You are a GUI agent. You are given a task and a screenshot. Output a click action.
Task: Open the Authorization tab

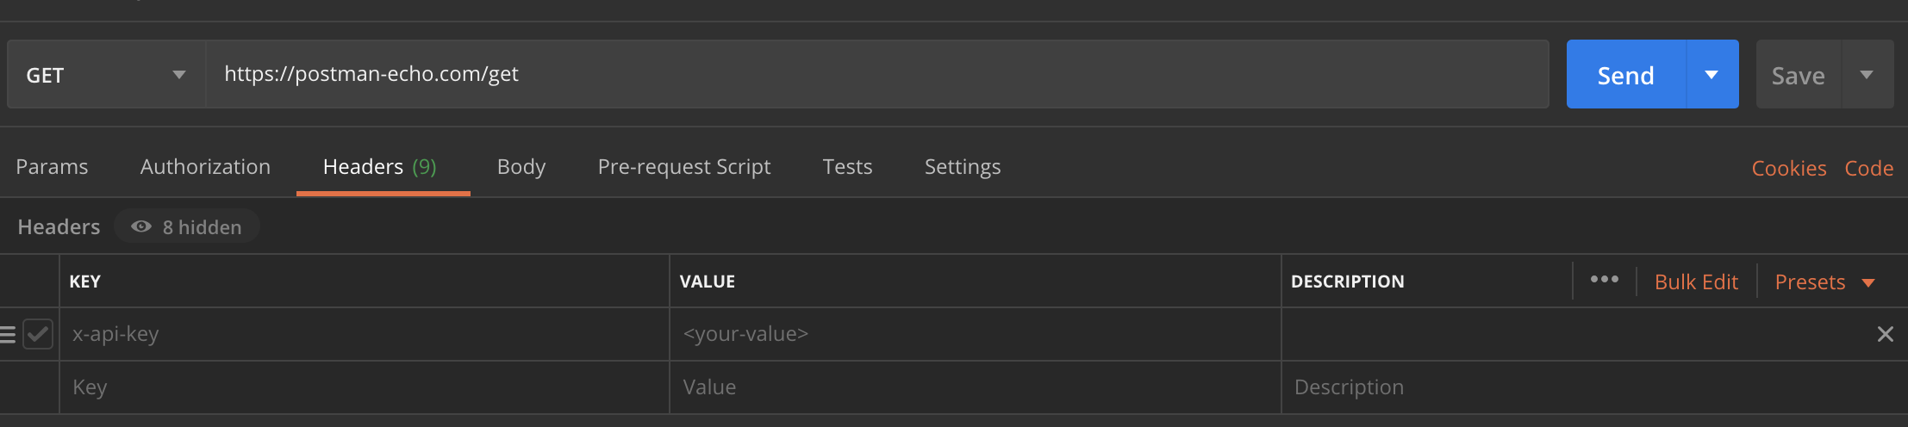(x=205, y=166)
